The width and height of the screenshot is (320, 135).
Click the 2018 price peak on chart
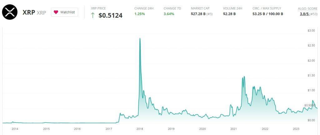(140, 38)
